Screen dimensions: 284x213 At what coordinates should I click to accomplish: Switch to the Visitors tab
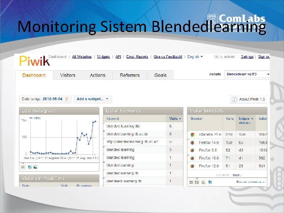tap(68, 75)
